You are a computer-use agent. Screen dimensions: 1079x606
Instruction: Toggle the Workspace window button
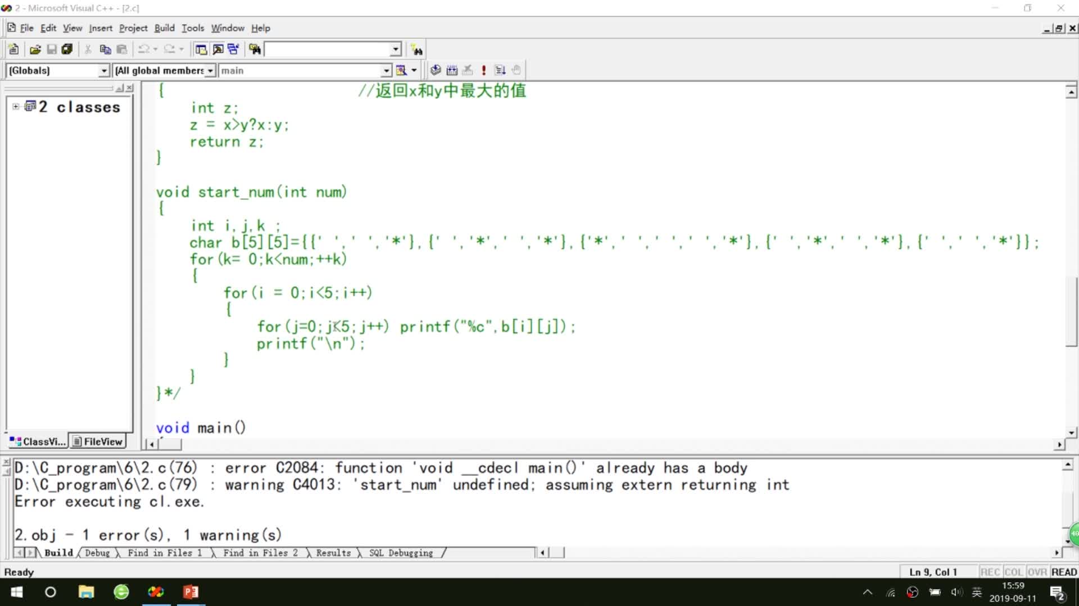(201, 49)
